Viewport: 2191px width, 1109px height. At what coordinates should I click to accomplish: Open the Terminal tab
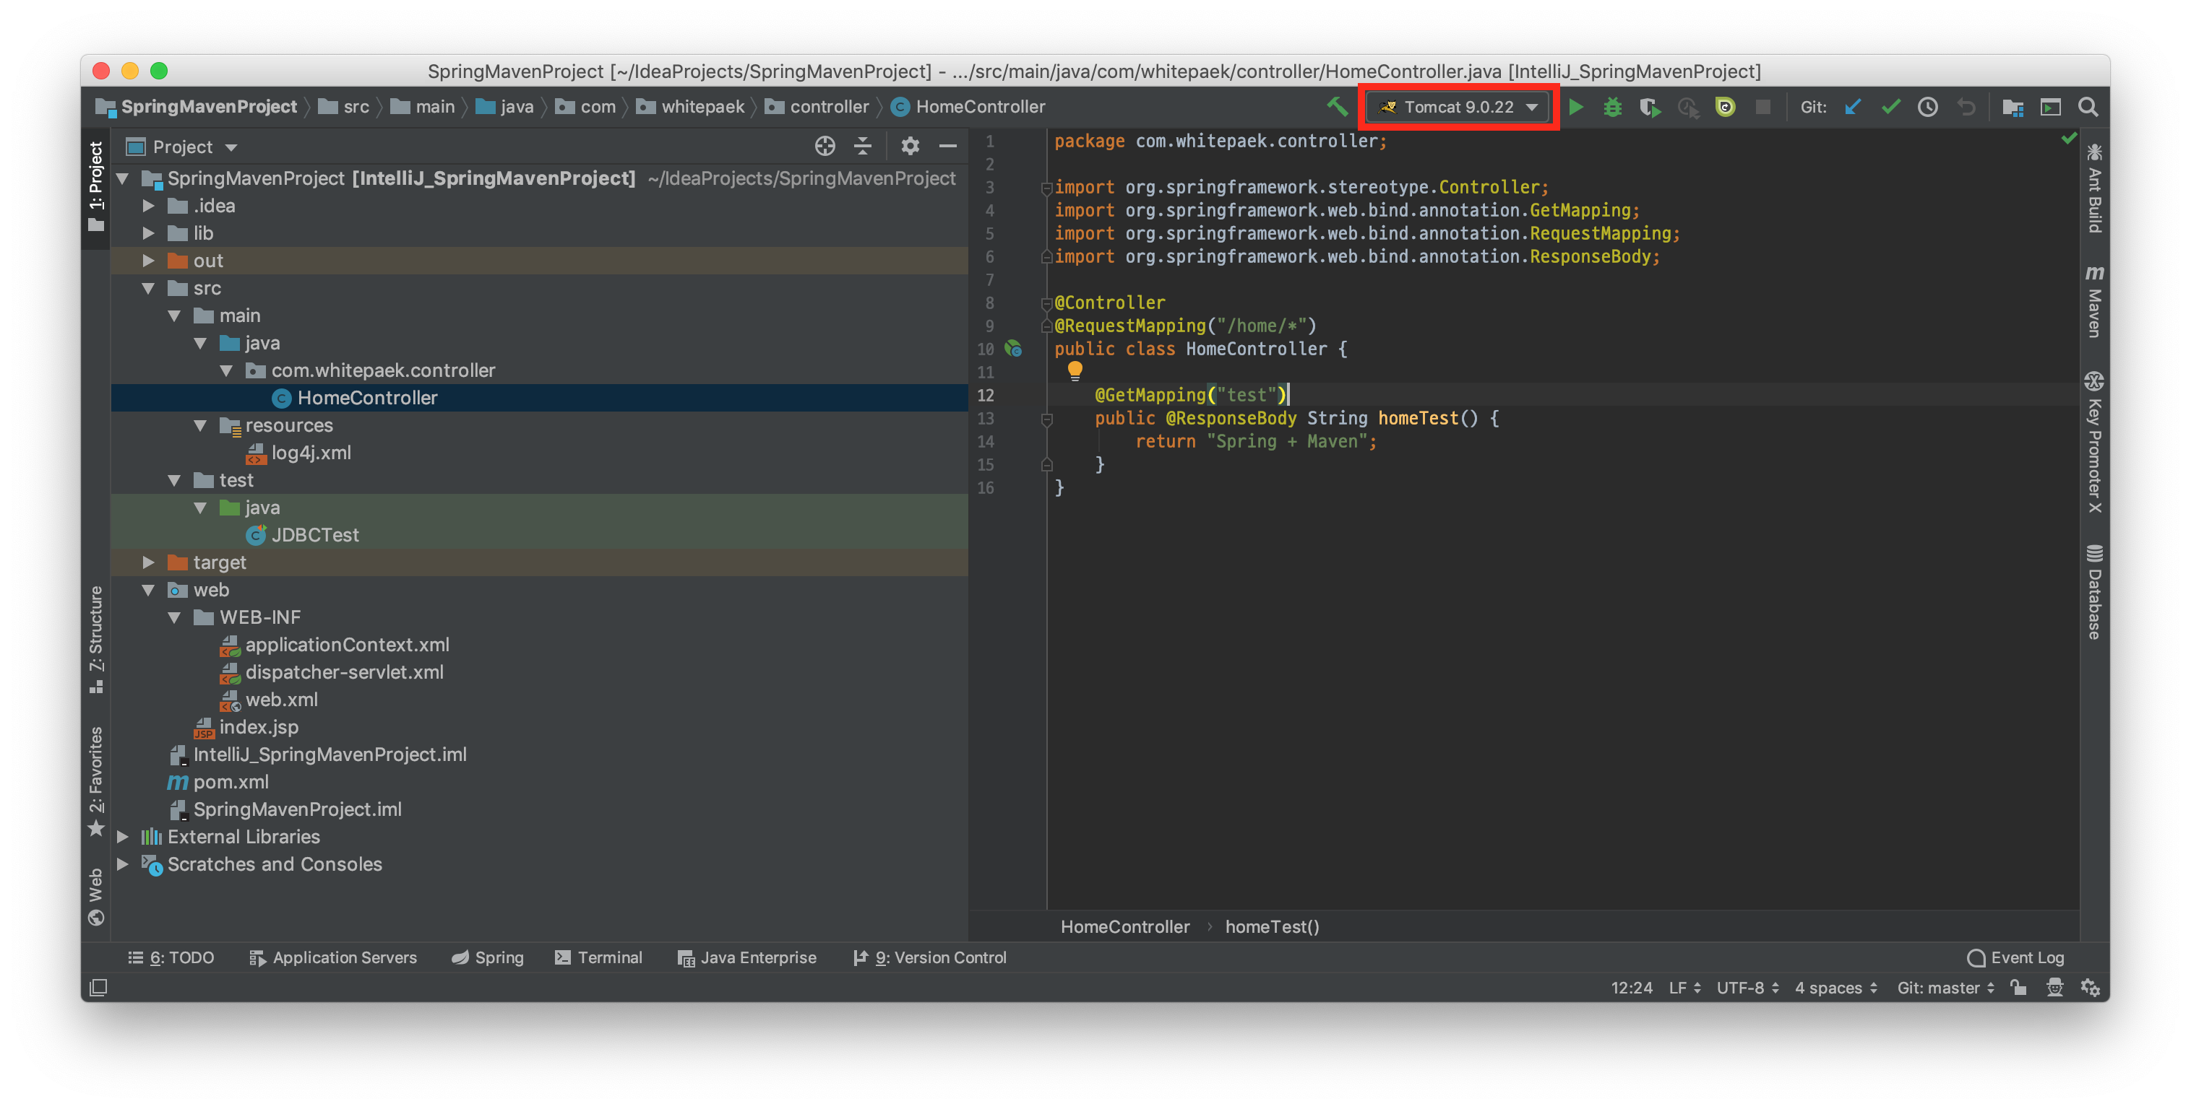tap(598, 957)
